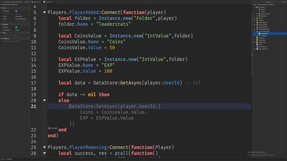287x161 pixels.
Task: Select the StarterPack icon
Action: click(257, 40)
